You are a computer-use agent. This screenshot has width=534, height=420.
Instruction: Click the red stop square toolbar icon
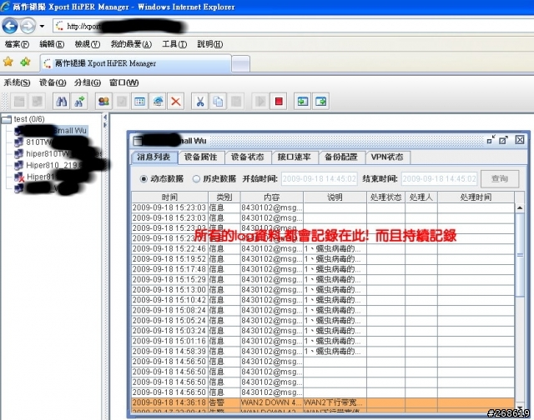click(x=279, y=102)
